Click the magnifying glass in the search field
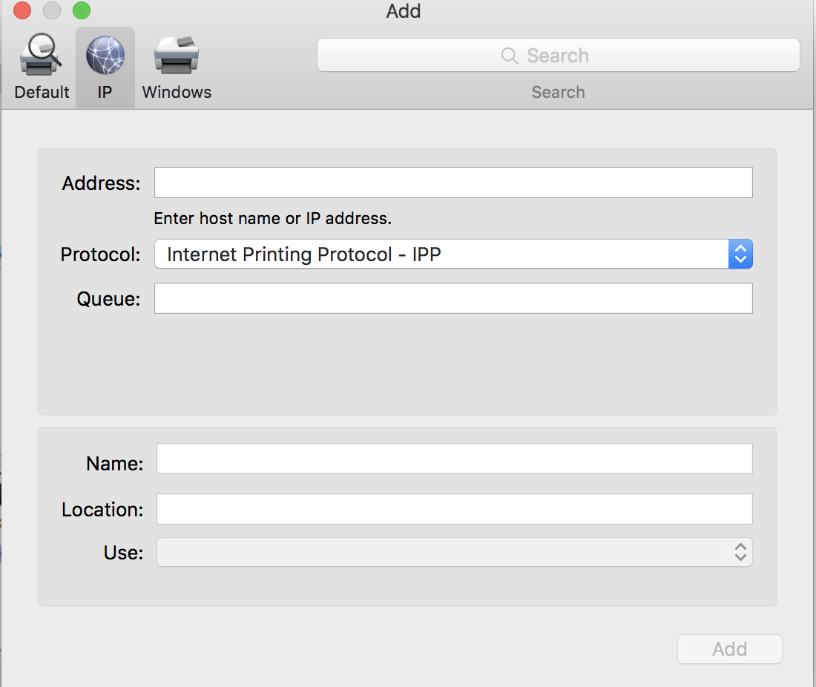Screen dimensions: 816x687 point(509,55)
